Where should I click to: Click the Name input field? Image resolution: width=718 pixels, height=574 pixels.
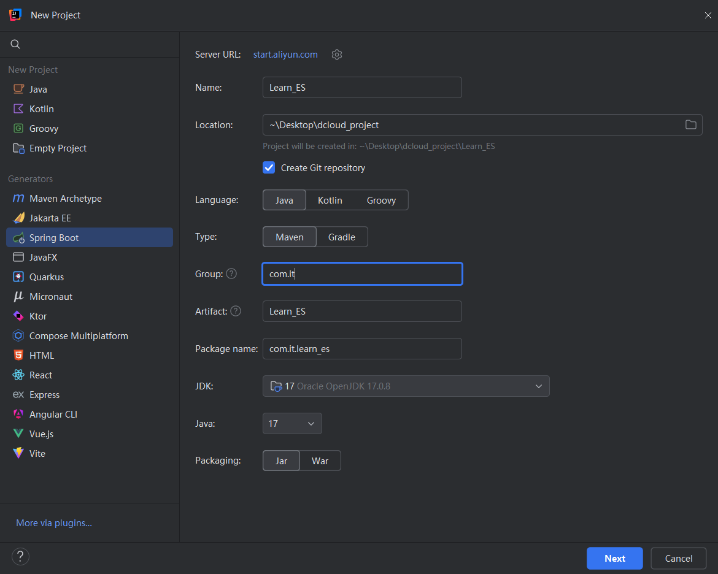(362, 88)
